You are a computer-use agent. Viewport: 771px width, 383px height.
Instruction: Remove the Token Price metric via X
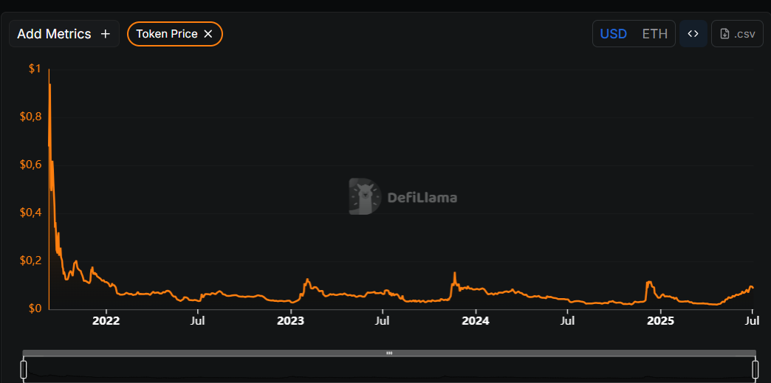[208, 34]
